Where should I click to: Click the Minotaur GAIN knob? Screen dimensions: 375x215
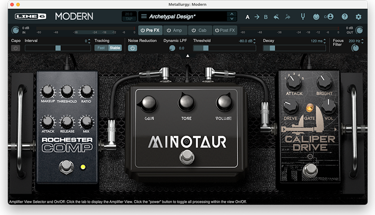coord(149,104)
